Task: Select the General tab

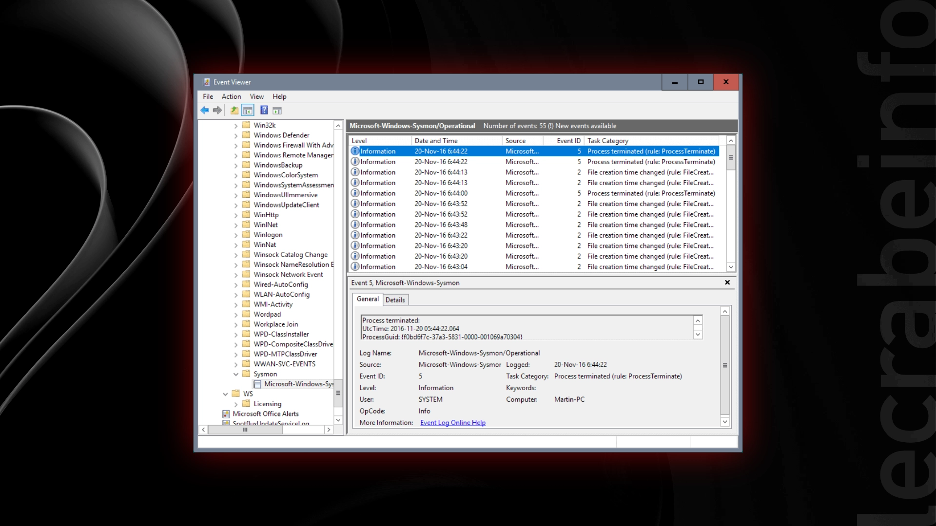Action: [368, 299]
